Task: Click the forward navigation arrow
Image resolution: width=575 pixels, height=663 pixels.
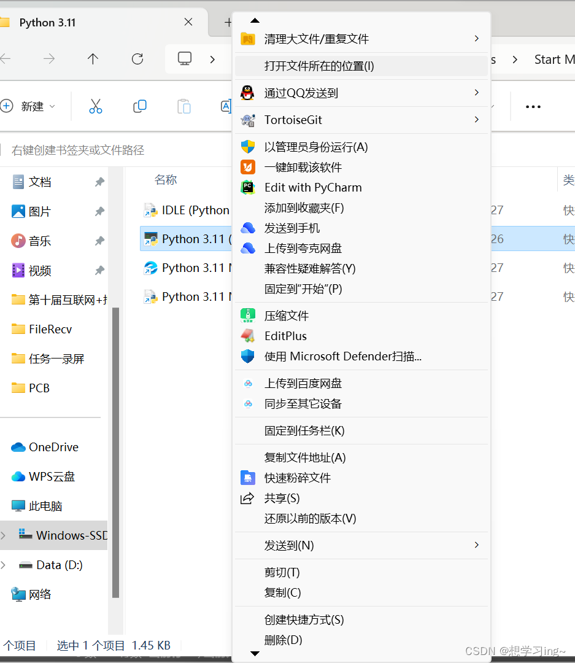Action: (49, 59)
